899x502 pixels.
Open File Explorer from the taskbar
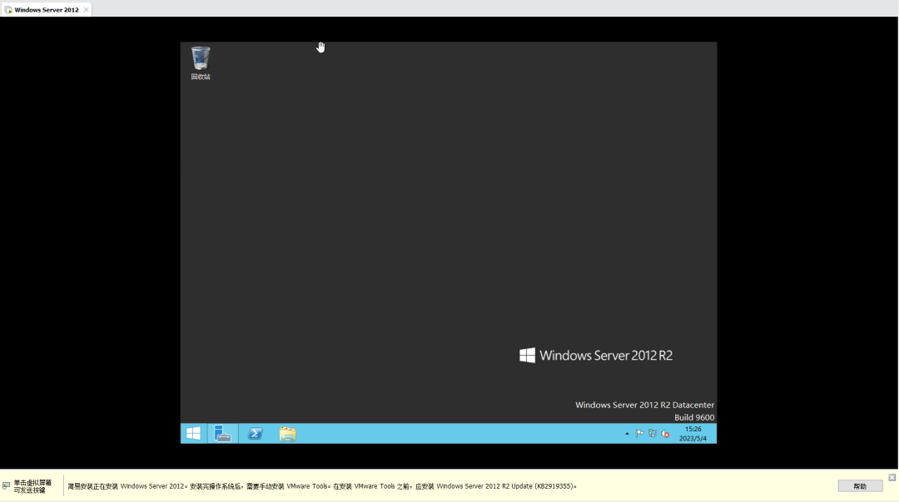[288, 433]
